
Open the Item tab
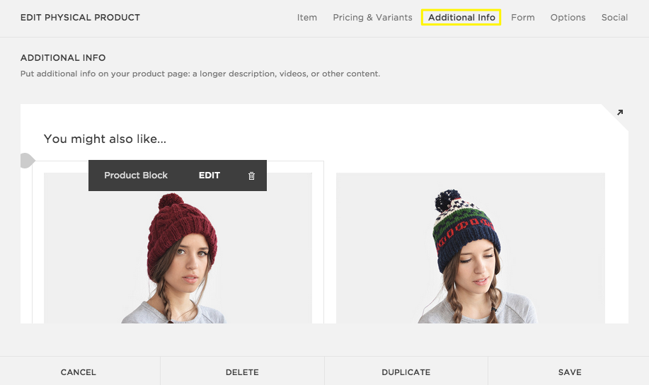(307, 18)
